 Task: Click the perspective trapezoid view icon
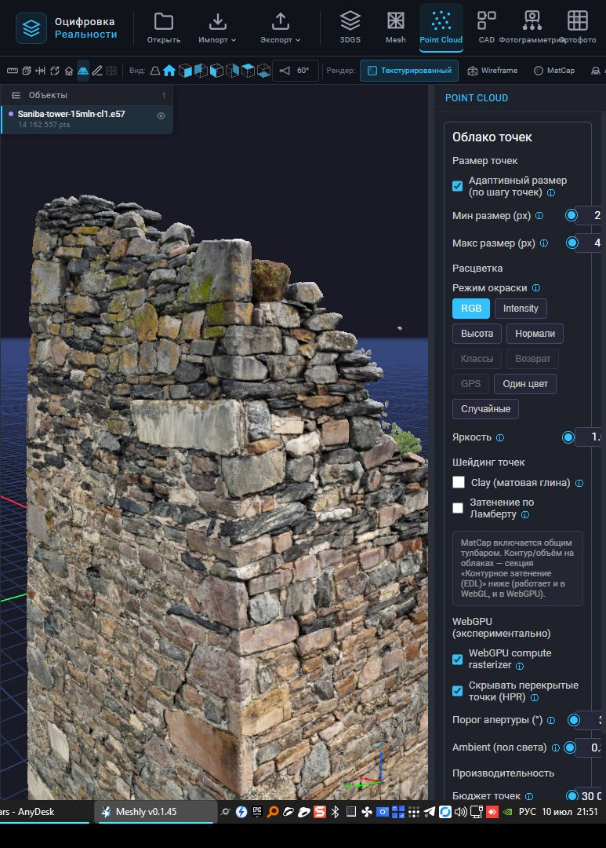point(154,71)
